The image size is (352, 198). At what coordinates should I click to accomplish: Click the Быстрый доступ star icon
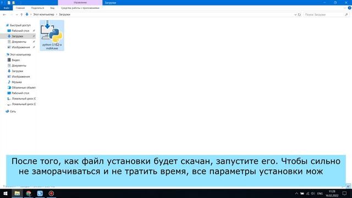pyautogui.click(x=7, y=25)
